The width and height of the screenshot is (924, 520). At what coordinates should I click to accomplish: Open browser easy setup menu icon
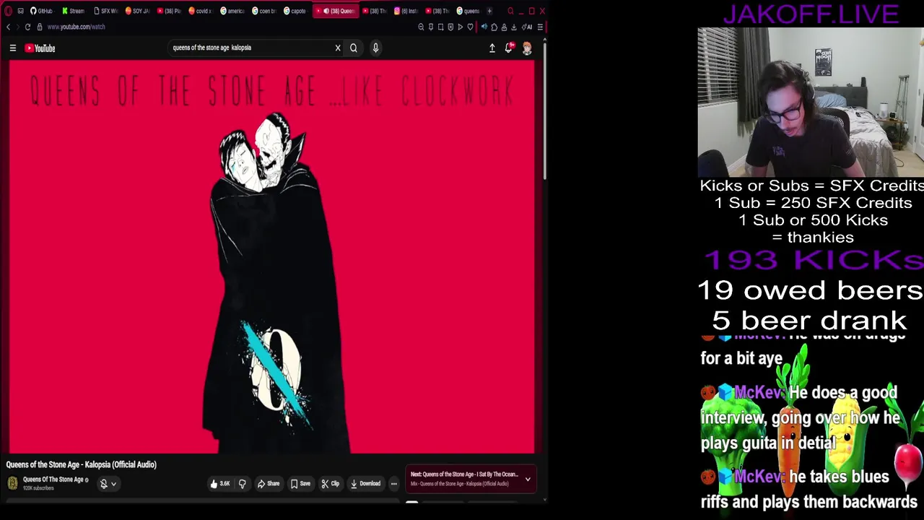click(x=540, y=27)
